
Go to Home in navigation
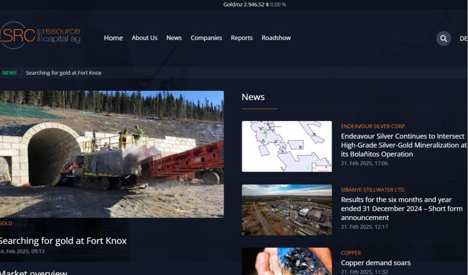pos(113,38)
